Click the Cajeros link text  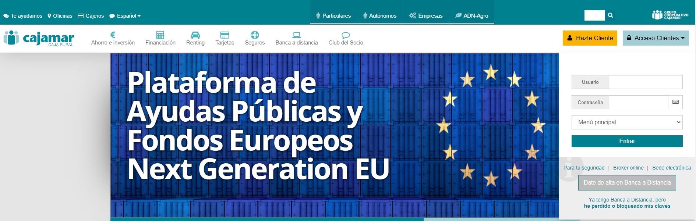click(95, 16)
